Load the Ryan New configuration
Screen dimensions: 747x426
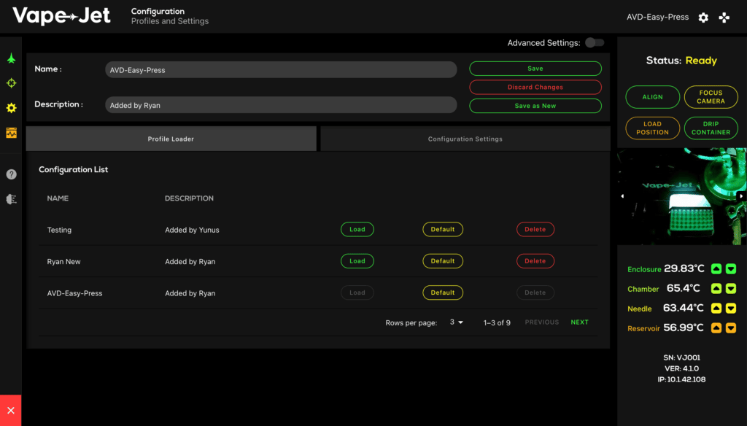[357, 261]
